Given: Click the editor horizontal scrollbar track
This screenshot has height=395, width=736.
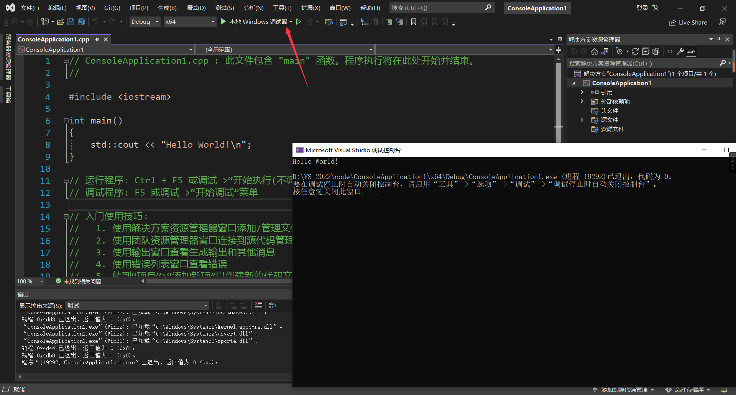Looking at the screenshot, I should pos(219,281).
